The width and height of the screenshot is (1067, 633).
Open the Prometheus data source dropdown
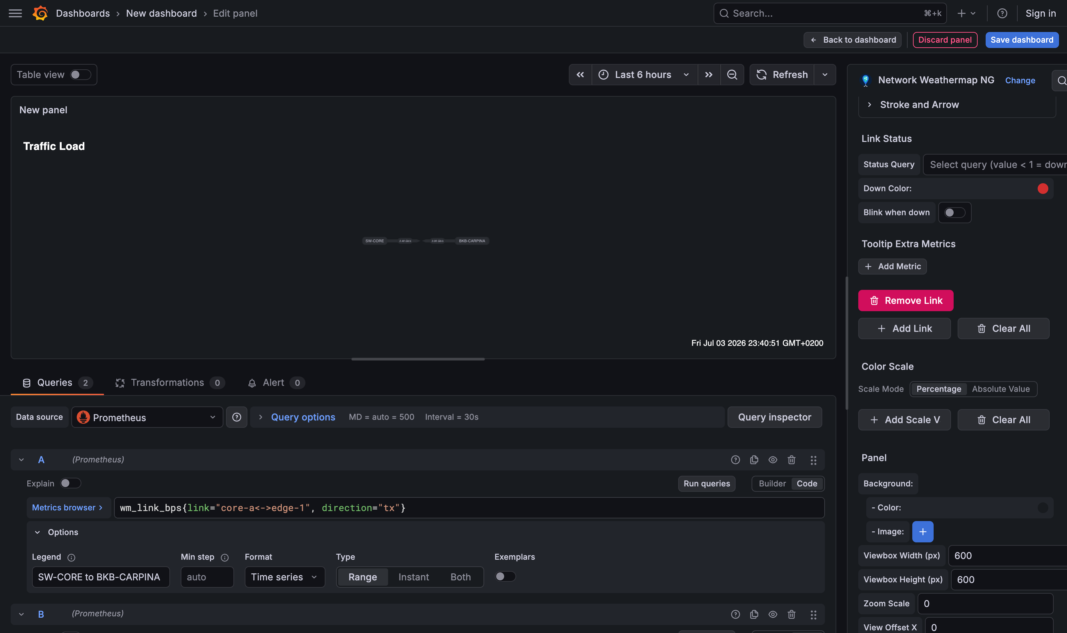147,417
